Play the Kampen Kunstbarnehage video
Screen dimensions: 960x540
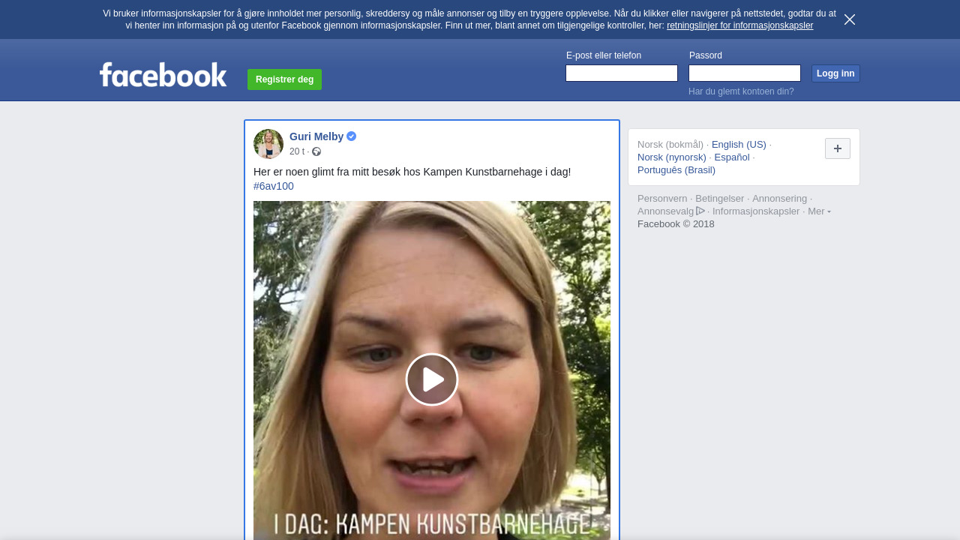click(432, 379)
